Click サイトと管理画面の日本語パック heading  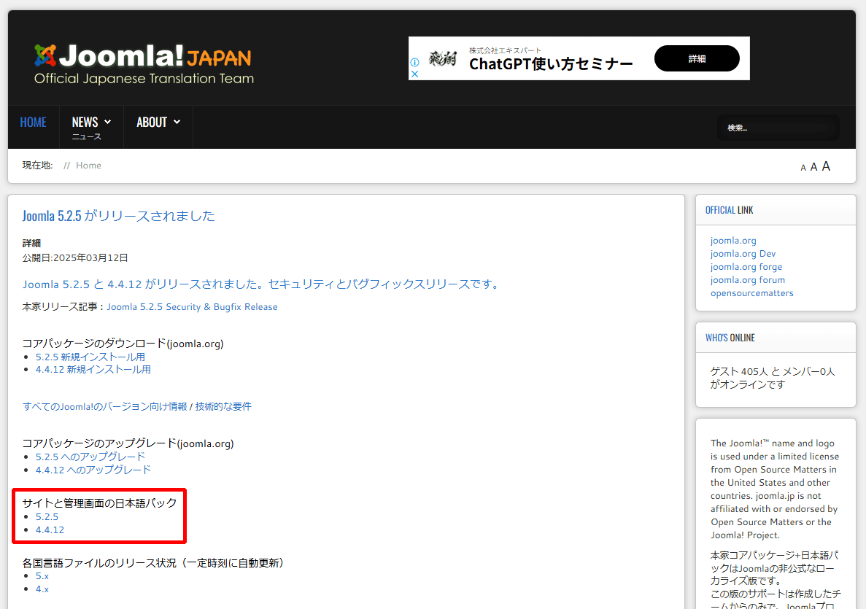click(99, 503)
